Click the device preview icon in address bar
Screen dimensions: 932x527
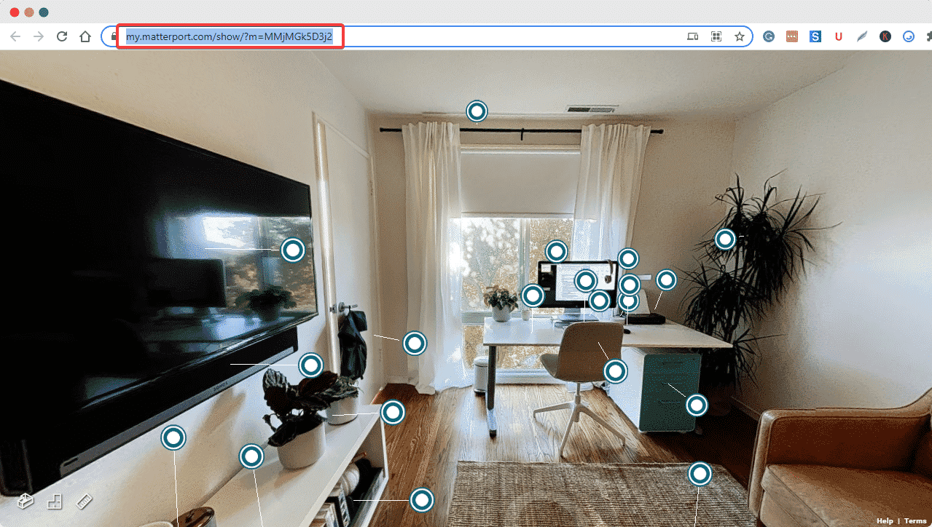pyautogui.click(x=692, y=36)
